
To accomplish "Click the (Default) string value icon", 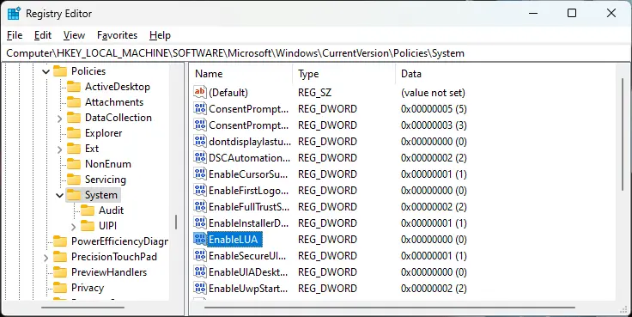I will (x=200, y=93).
